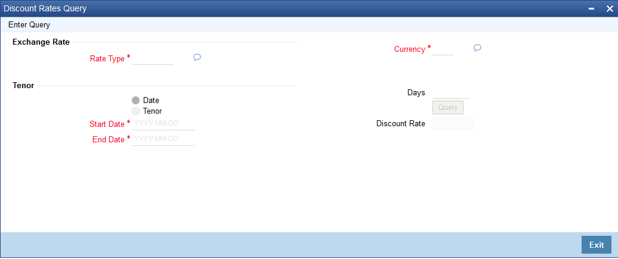Click the Discount Rate label
The image size is (618, 259).
coord(401,124)
